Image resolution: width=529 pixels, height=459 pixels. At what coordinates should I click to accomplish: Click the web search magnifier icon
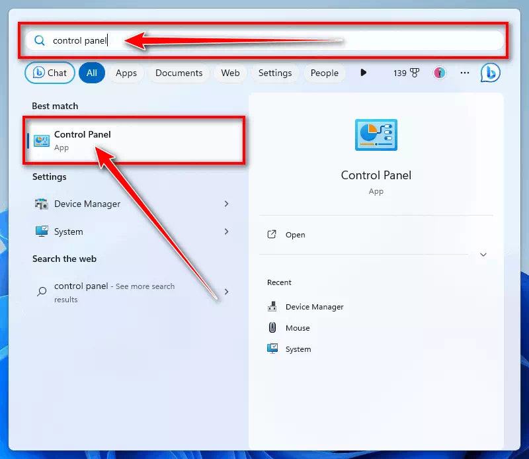tap(42, 291)
